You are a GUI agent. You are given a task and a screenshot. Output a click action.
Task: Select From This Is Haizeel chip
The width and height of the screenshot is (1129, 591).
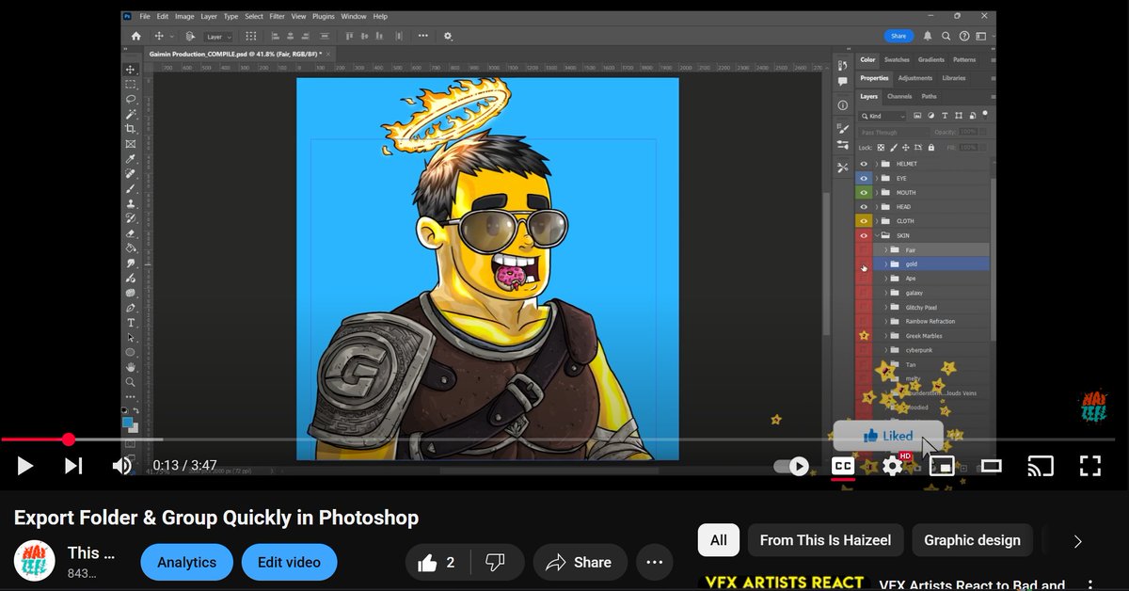(x=825, y=540)
